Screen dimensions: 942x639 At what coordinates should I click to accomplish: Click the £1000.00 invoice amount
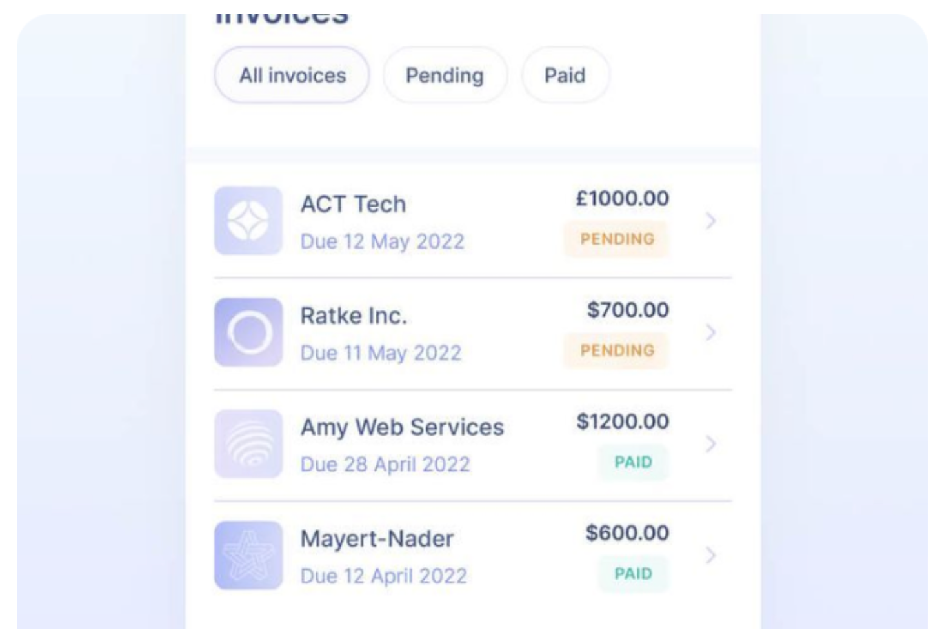(x=622, y=198)
